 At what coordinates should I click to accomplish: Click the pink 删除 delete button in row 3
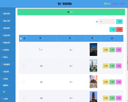(119, 82)
